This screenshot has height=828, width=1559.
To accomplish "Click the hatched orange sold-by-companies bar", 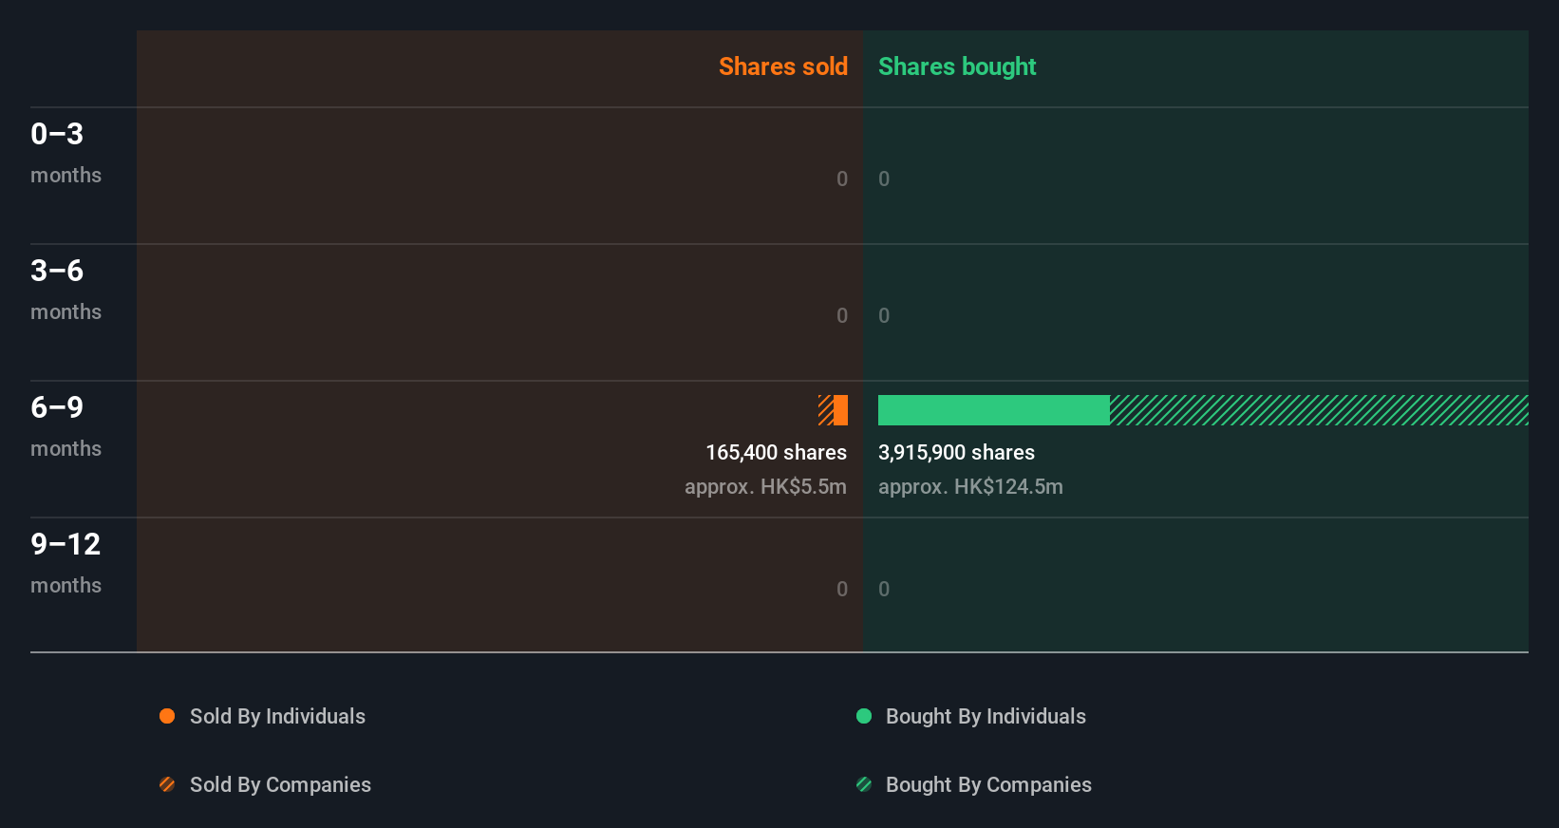I will [x=826, y=410].
